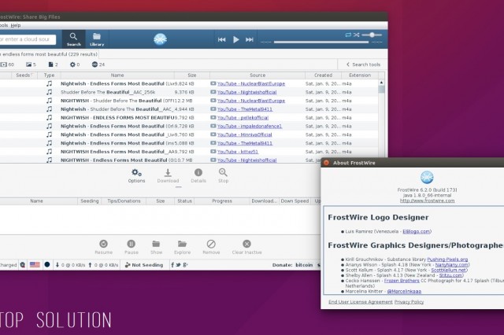The image size is (504, 335).
Task: Sort results by Name column
Action: tap(117, 75)
